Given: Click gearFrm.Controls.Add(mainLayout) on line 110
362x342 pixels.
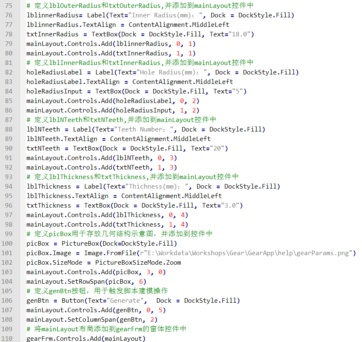Looking at the screenshot, I should pos(86,339).
